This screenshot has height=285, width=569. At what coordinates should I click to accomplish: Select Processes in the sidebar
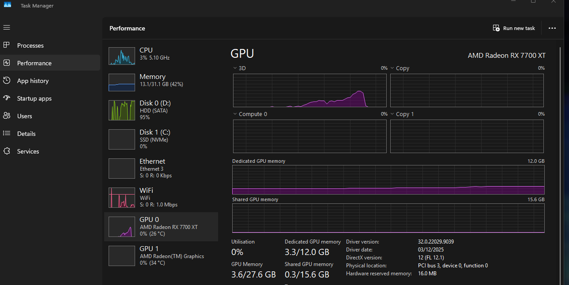(30, 45)
